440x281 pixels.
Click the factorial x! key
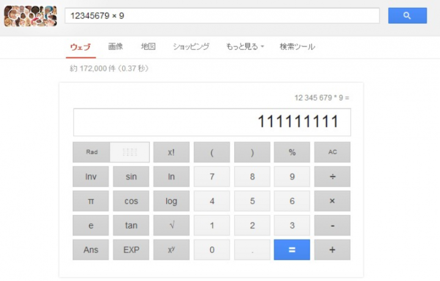pyautogui.click(x=171, y=152)
